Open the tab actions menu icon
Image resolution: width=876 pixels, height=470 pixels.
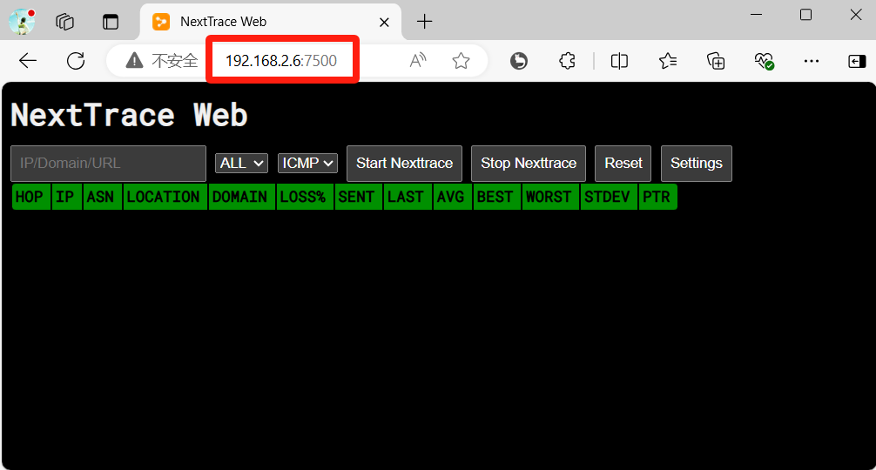64,22
